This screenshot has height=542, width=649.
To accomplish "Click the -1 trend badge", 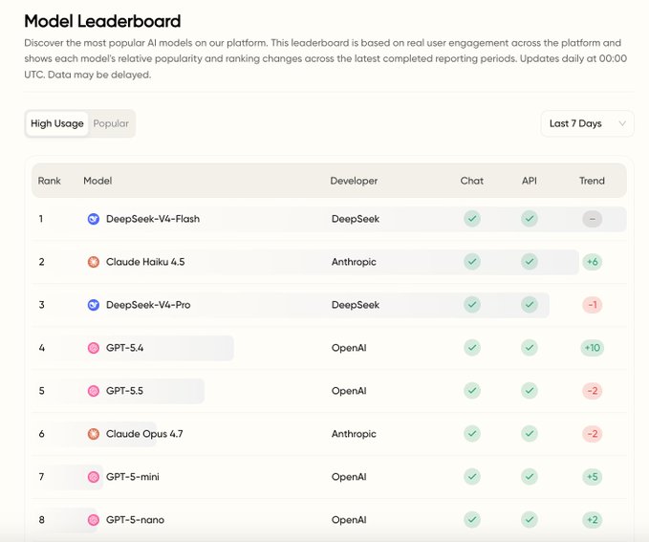I will [x=593, y=305].
